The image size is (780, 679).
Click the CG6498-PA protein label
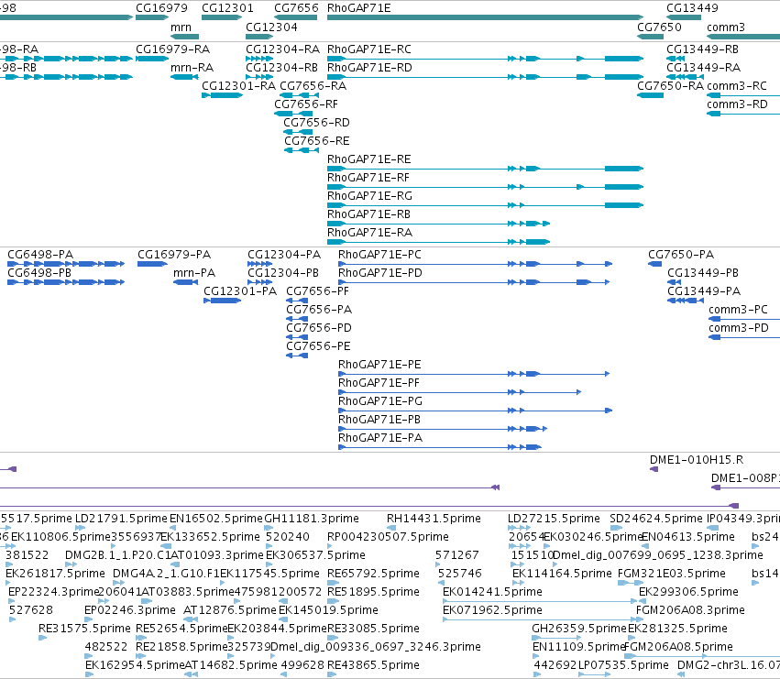(40, 255)
